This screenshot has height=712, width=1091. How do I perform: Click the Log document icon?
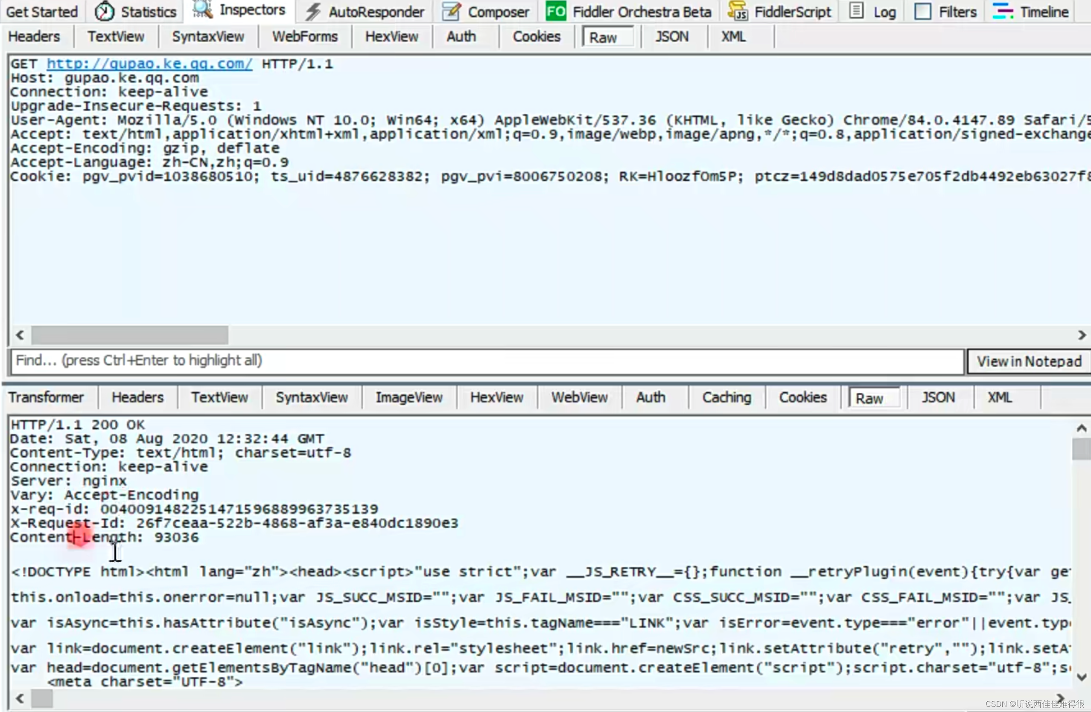[x=856, y=11]
